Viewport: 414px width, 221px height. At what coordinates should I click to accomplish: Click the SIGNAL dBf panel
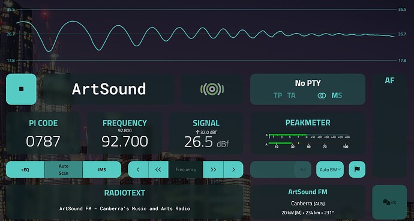pyautogui.click(x=206, y=133)
